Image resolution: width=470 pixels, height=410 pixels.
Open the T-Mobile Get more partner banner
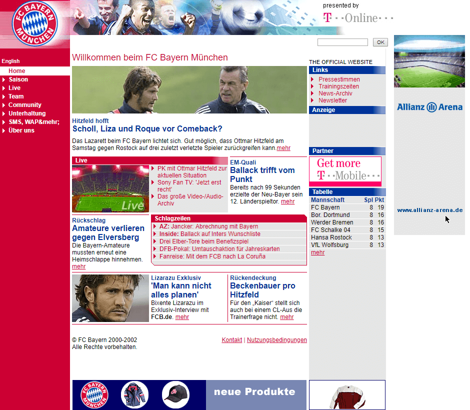(x=345, y=171)
